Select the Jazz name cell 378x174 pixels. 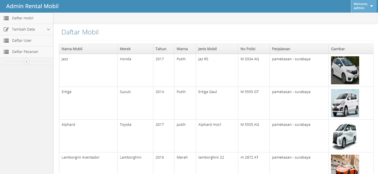pyautogui.click(x=88, y=70)
